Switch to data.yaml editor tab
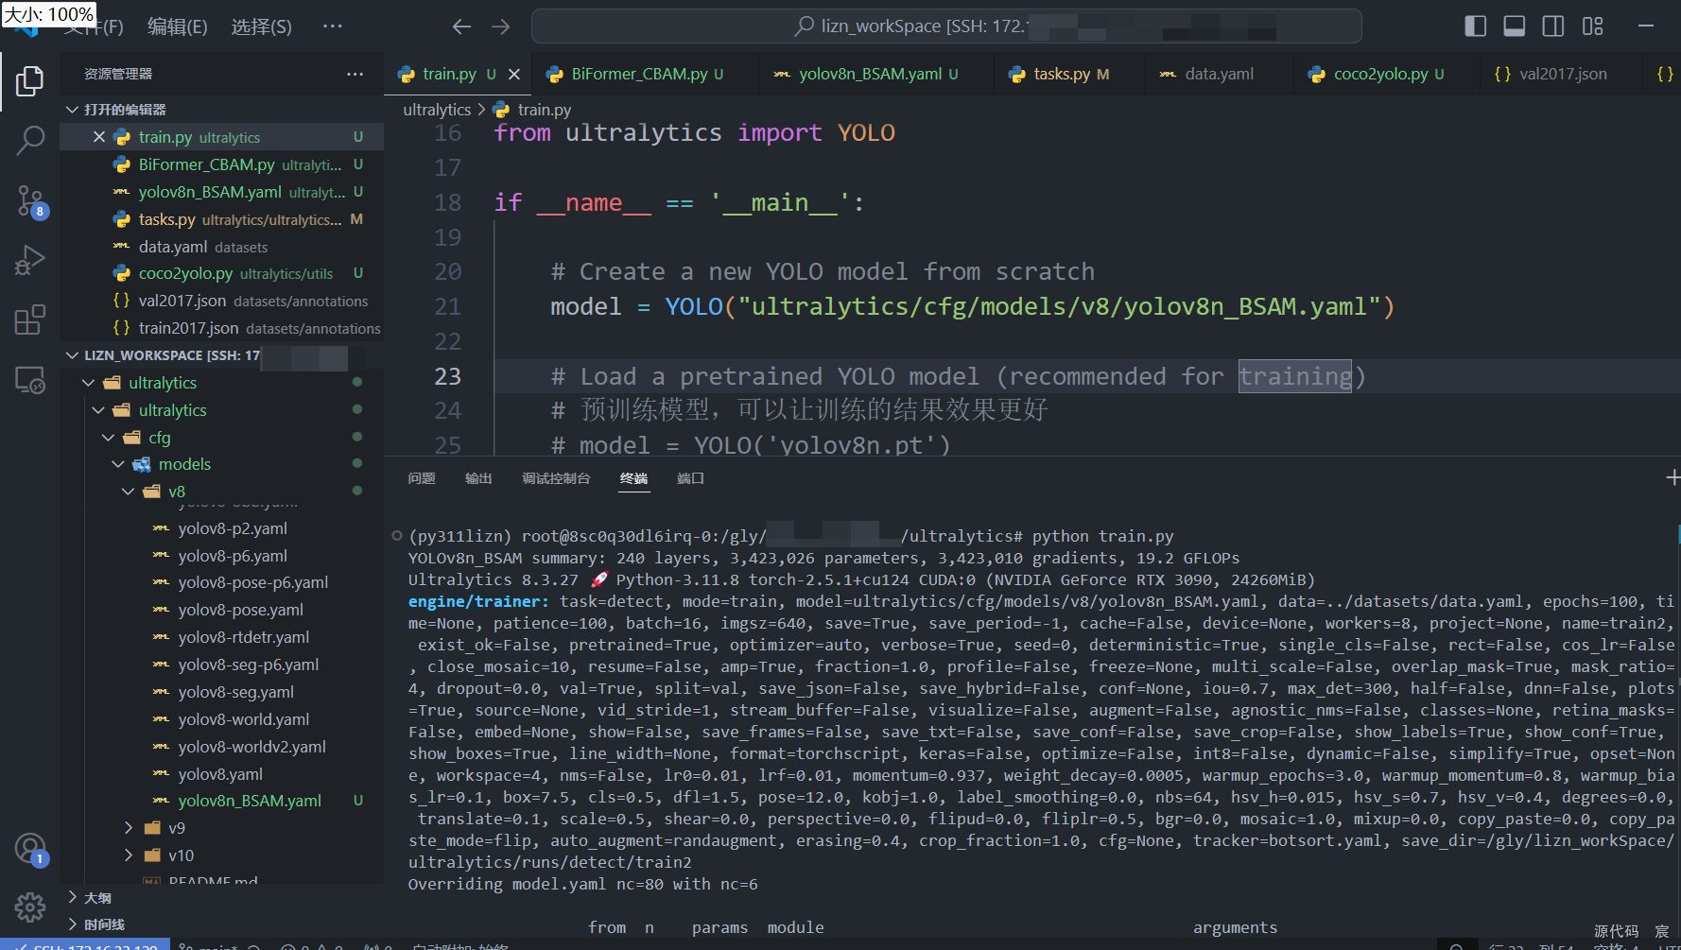 [x=1219, y=74]
